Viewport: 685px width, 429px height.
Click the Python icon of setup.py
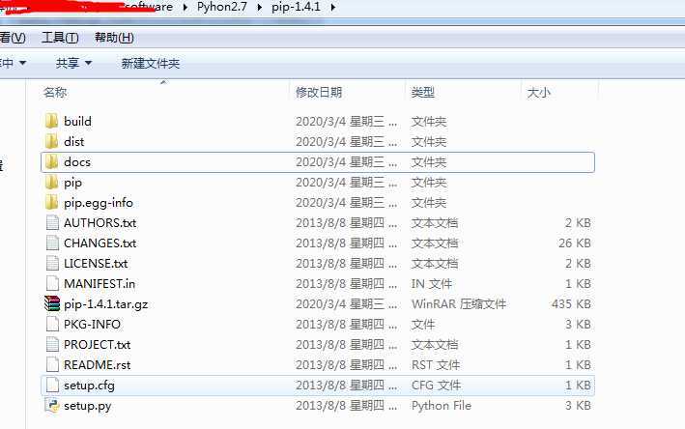click(x=52, y=406)
